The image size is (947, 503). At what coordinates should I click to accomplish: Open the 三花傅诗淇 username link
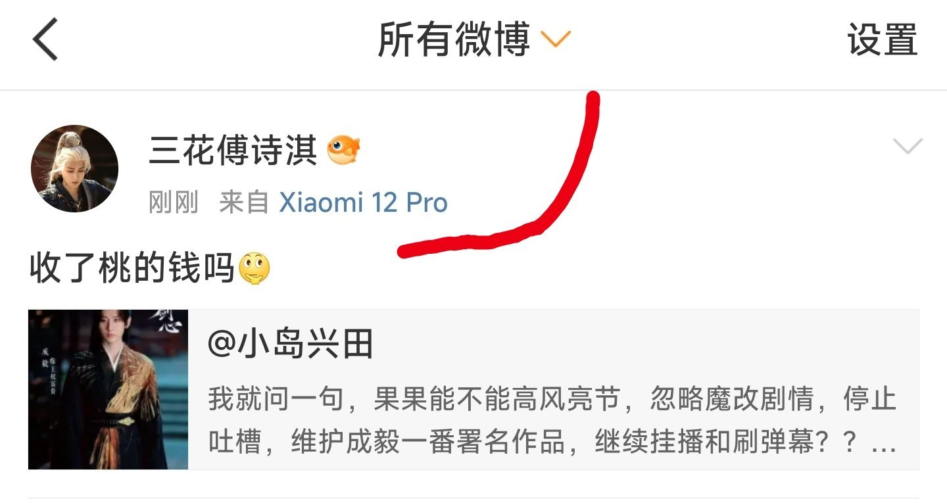pos(233,151)
